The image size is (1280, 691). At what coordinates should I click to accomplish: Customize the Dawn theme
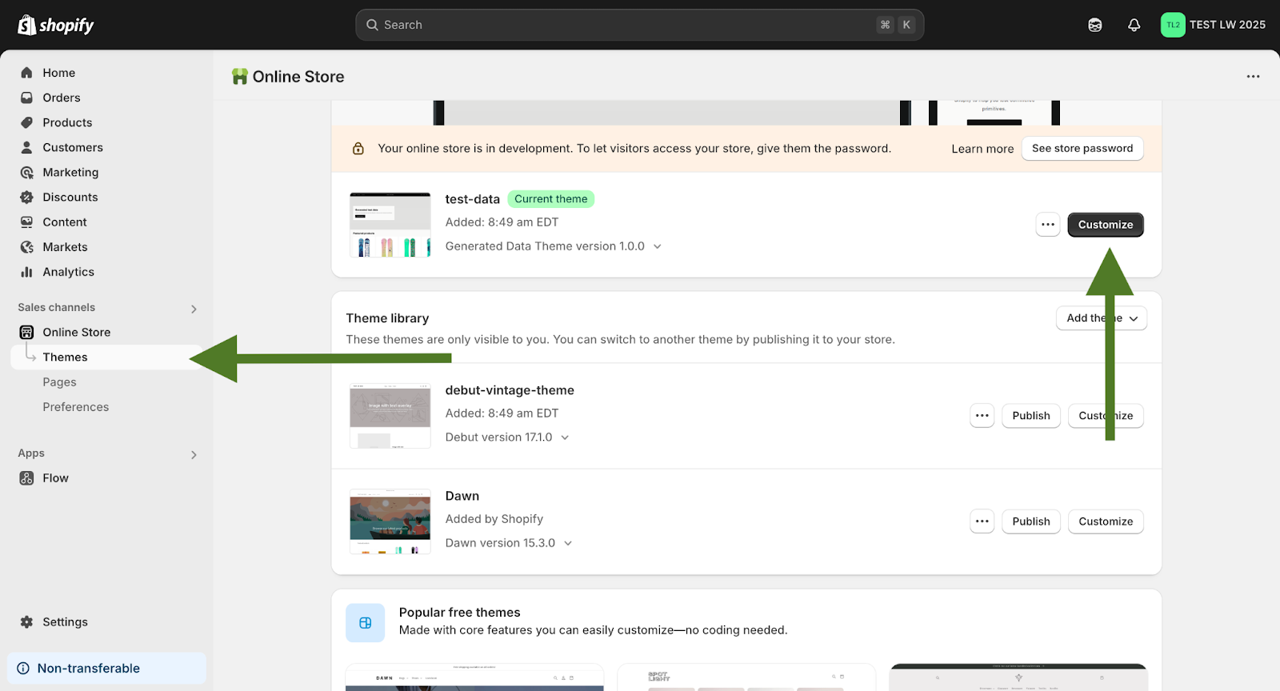pos(1106,521)
